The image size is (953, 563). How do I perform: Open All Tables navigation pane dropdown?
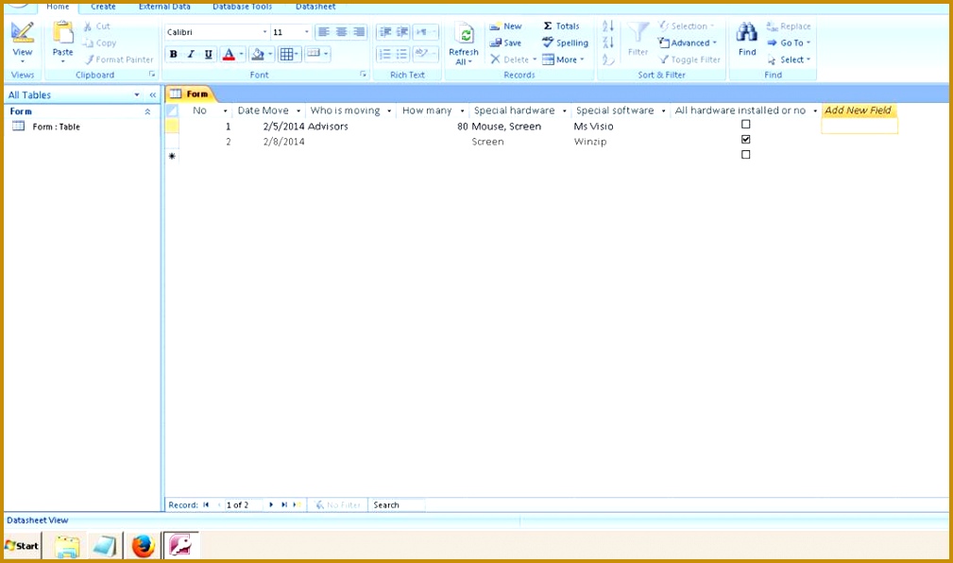(x=137, y=94)
